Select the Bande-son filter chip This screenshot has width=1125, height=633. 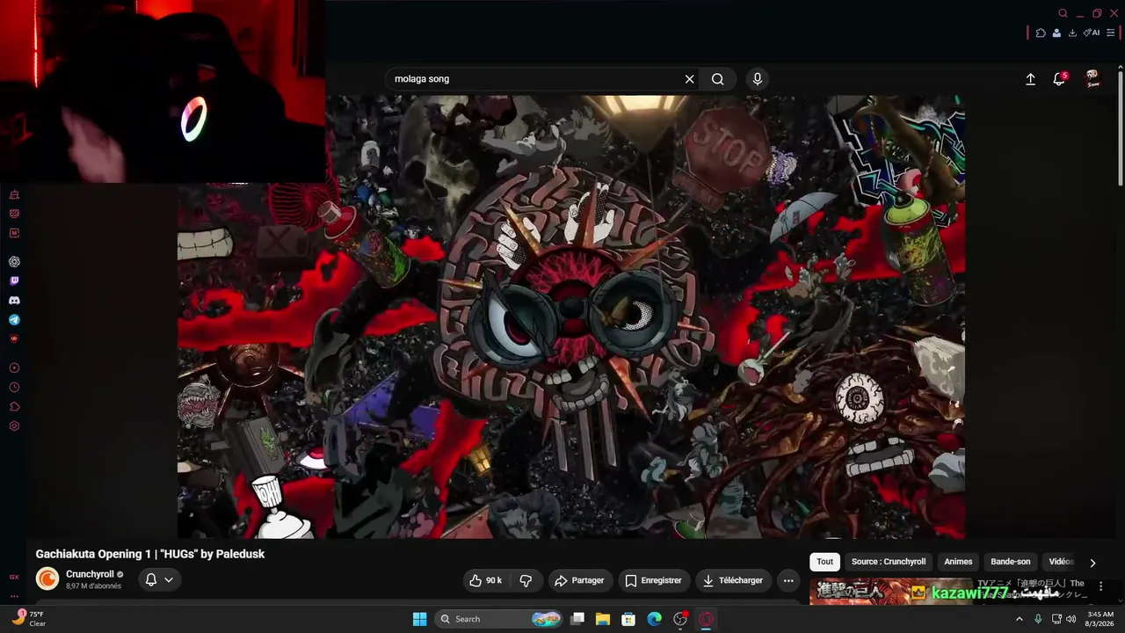click(1011, 562)
